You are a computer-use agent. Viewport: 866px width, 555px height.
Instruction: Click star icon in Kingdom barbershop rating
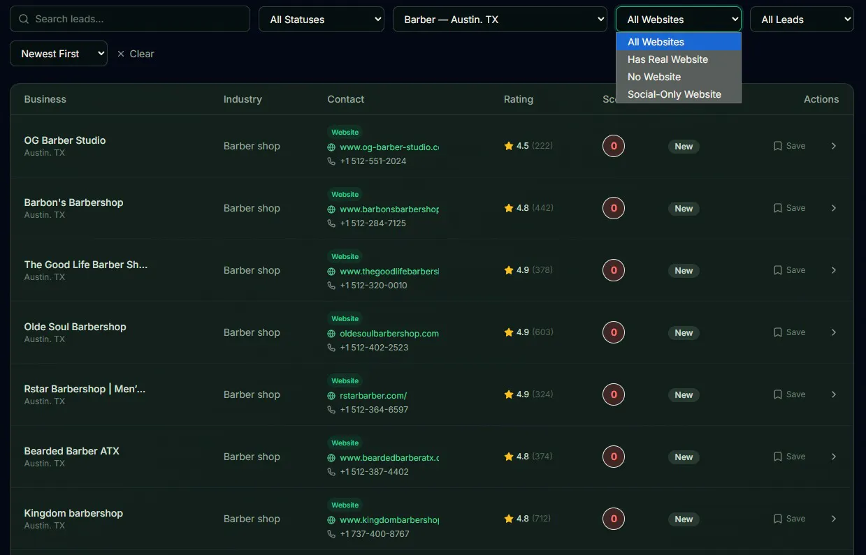[x=509, y=519]
